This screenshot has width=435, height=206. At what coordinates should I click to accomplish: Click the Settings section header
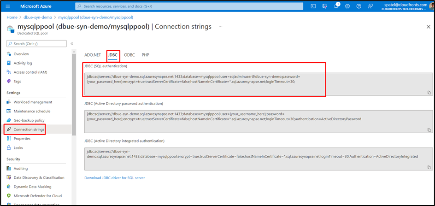(13, 93)
